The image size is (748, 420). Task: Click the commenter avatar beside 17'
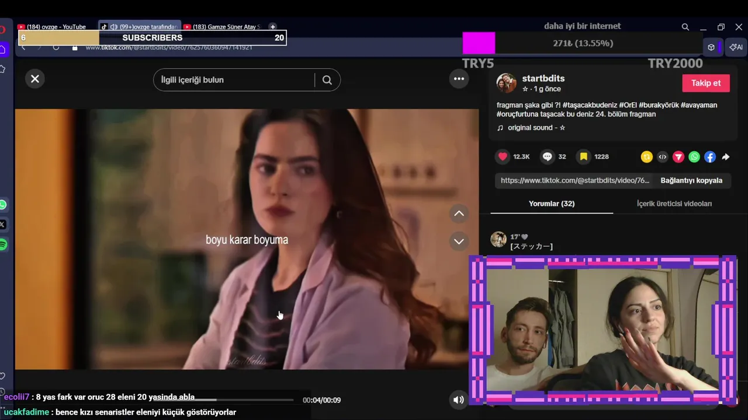498,239
